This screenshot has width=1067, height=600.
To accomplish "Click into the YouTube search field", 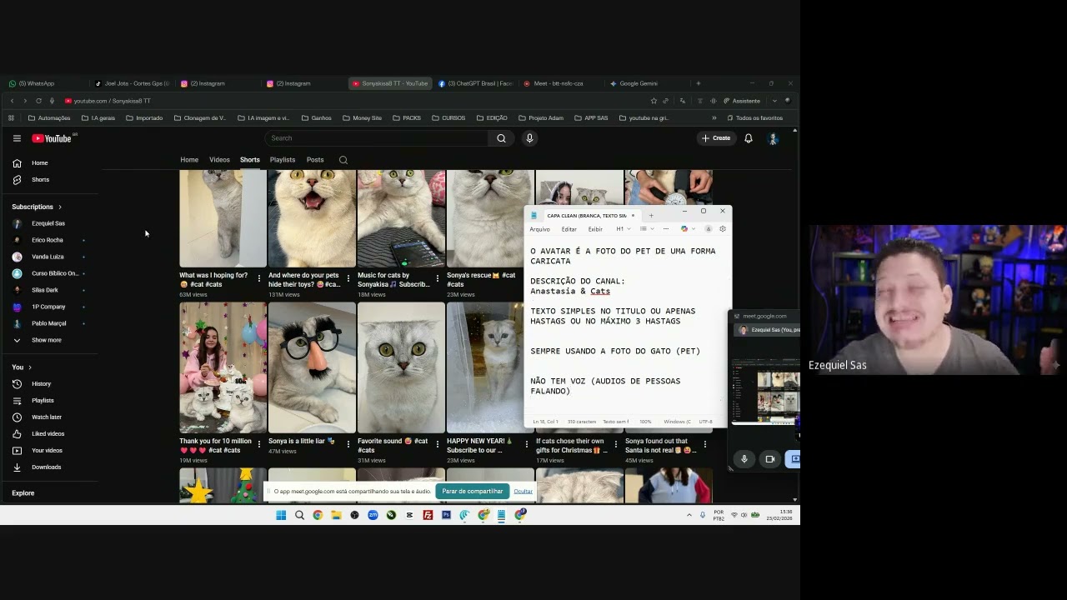I will tap(377, 138).
